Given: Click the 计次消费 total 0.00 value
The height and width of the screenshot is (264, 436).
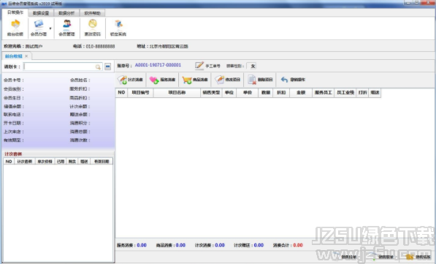Looking at the screenshot, I should [220, 245].
